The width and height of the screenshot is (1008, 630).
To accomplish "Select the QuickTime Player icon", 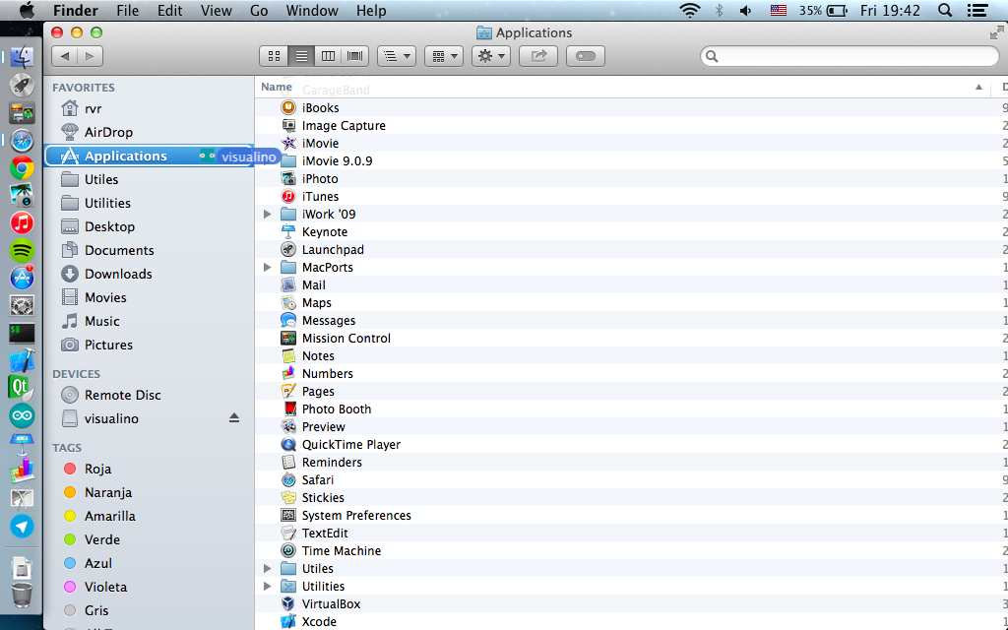I will coord(288,444).
